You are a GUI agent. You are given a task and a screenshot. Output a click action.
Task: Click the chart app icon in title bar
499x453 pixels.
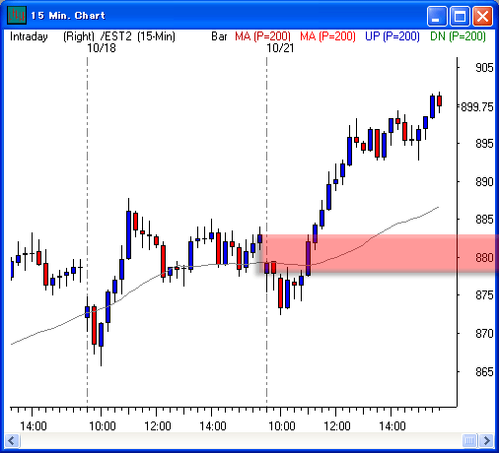[x=17, y=16]
